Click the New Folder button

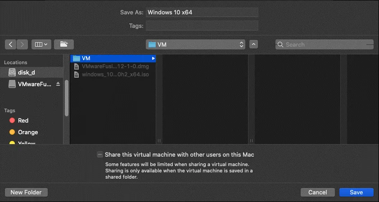pos(26,192)
